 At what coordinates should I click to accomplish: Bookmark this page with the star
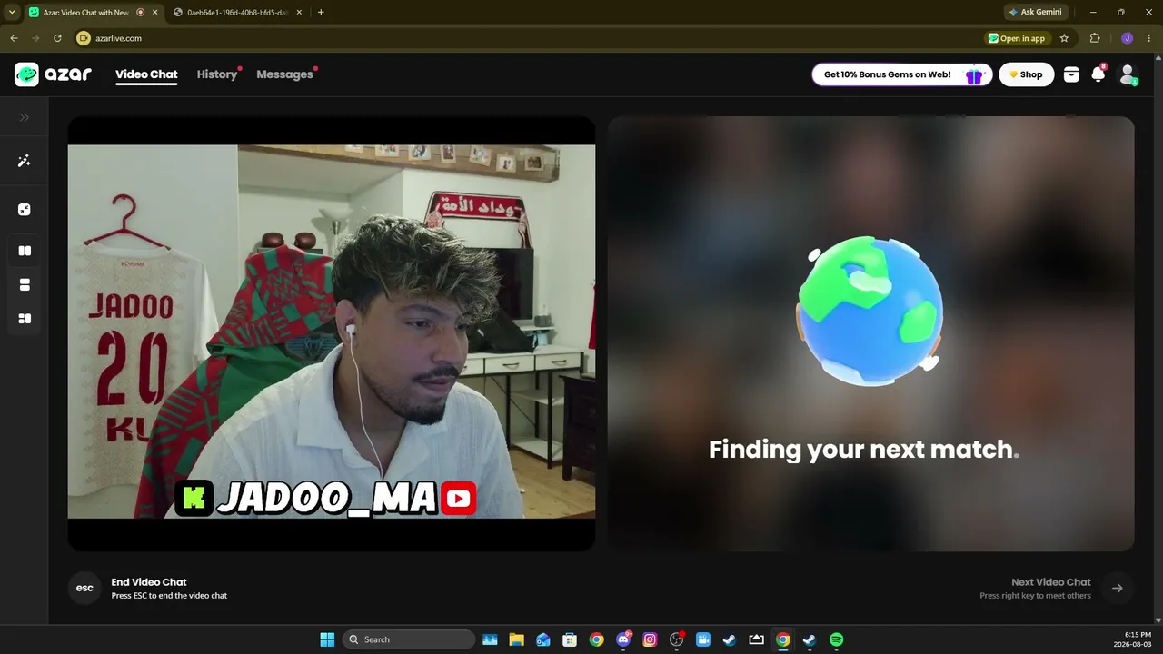(1064, 38)
